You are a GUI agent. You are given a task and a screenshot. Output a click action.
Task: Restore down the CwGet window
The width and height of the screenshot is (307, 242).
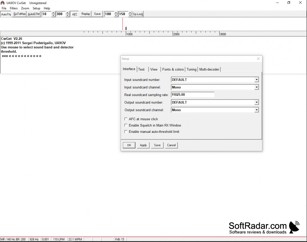pos(289,3)
